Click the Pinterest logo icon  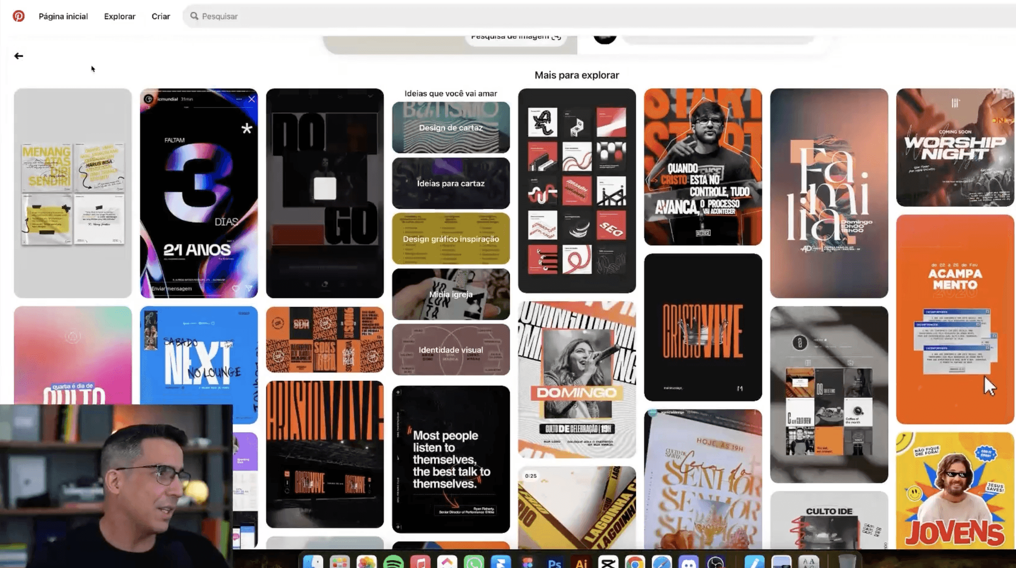tap(18, 16)
